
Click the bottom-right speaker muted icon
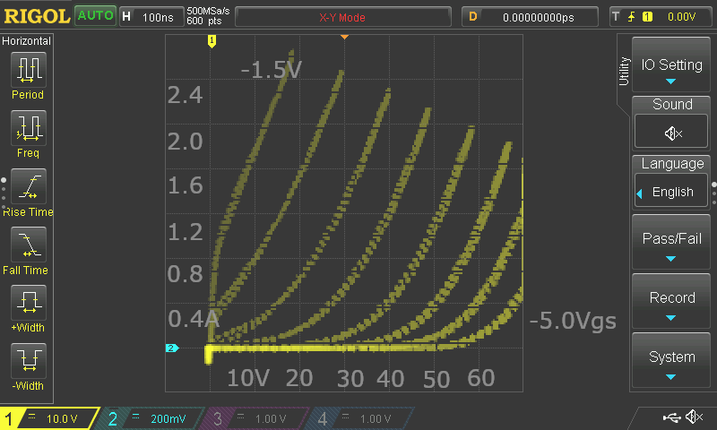tap(694, 417)
